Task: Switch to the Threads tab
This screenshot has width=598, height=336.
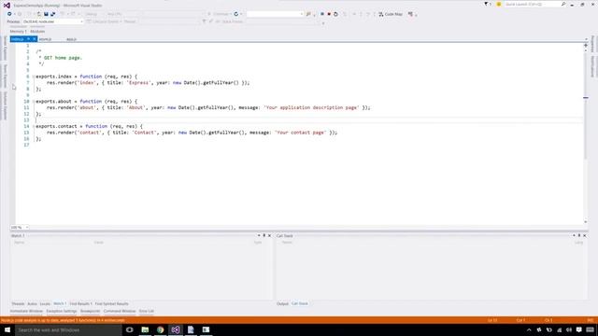Action: [x=18, y=304]
